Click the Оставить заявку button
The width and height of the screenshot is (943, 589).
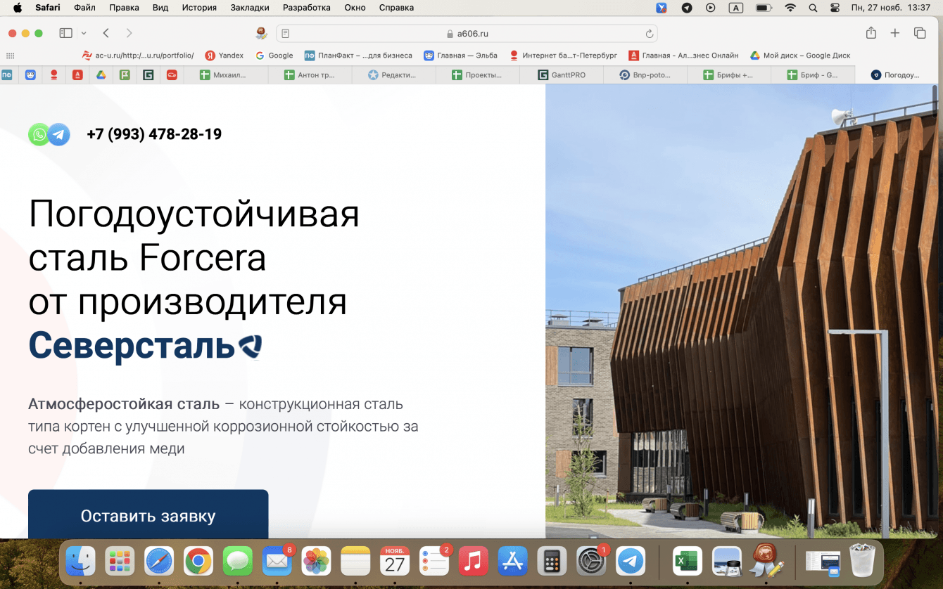tap(148, 514)
